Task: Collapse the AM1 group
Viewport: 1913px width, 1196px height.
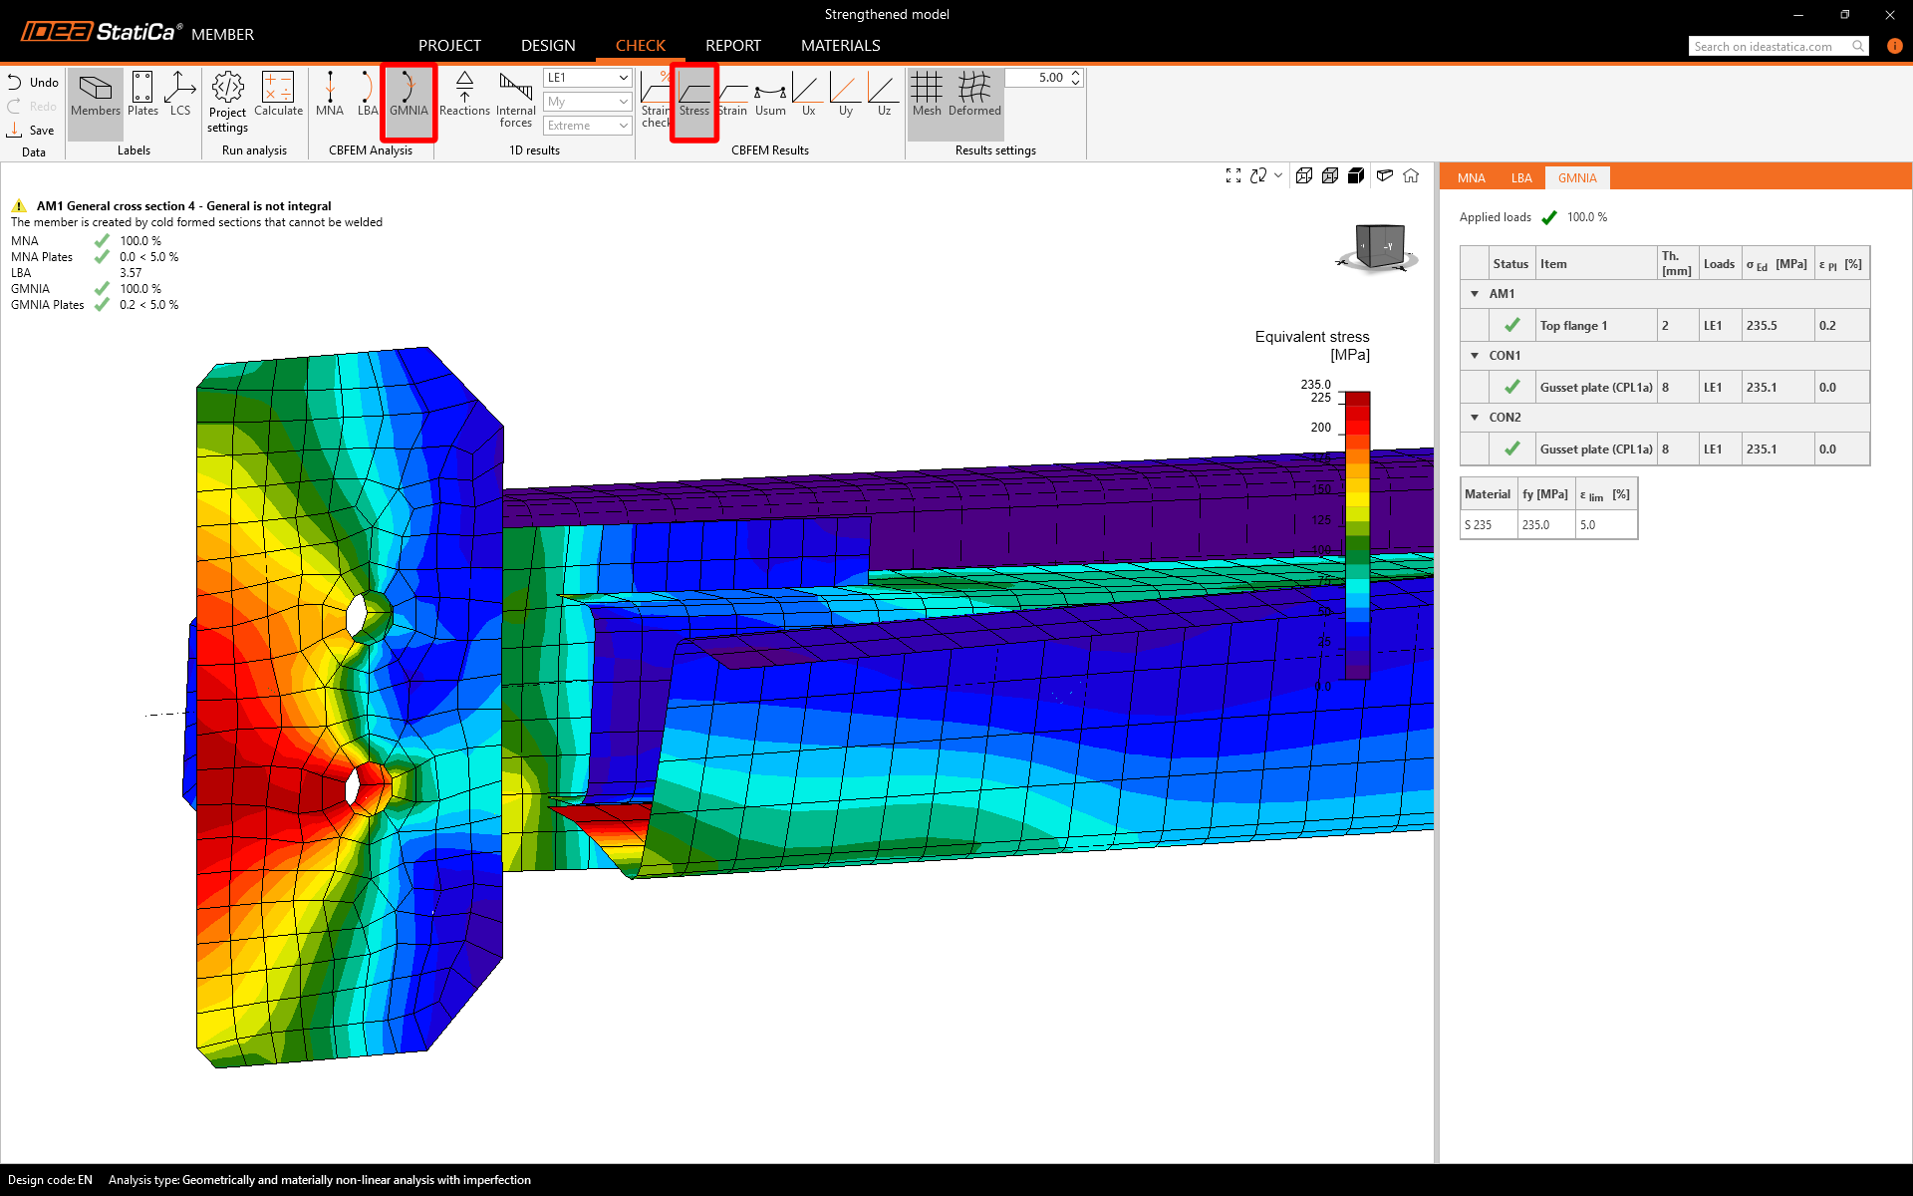Action: point(1476,294)
